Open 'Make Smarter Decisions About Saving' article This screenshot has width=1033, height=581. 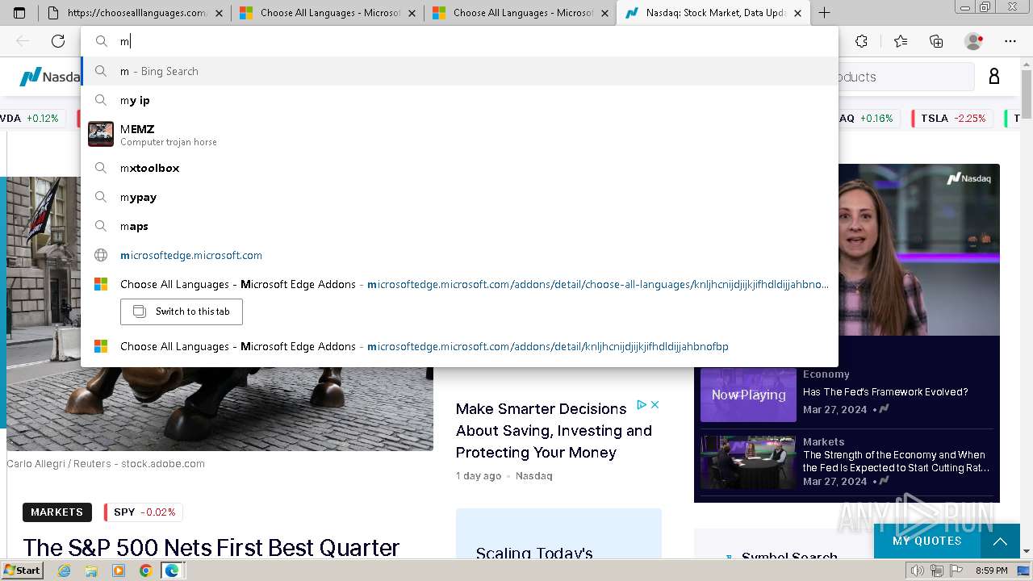[554, 431]
